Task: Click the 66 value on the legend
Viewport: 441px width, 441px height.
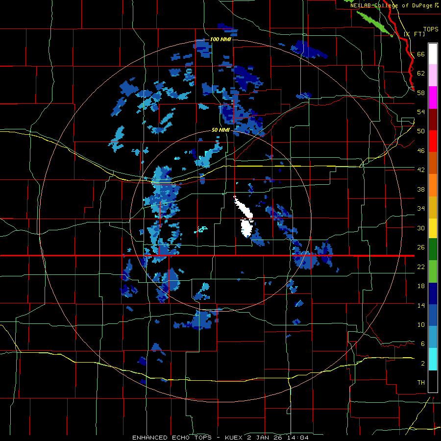Action: (x=421, y=54)
